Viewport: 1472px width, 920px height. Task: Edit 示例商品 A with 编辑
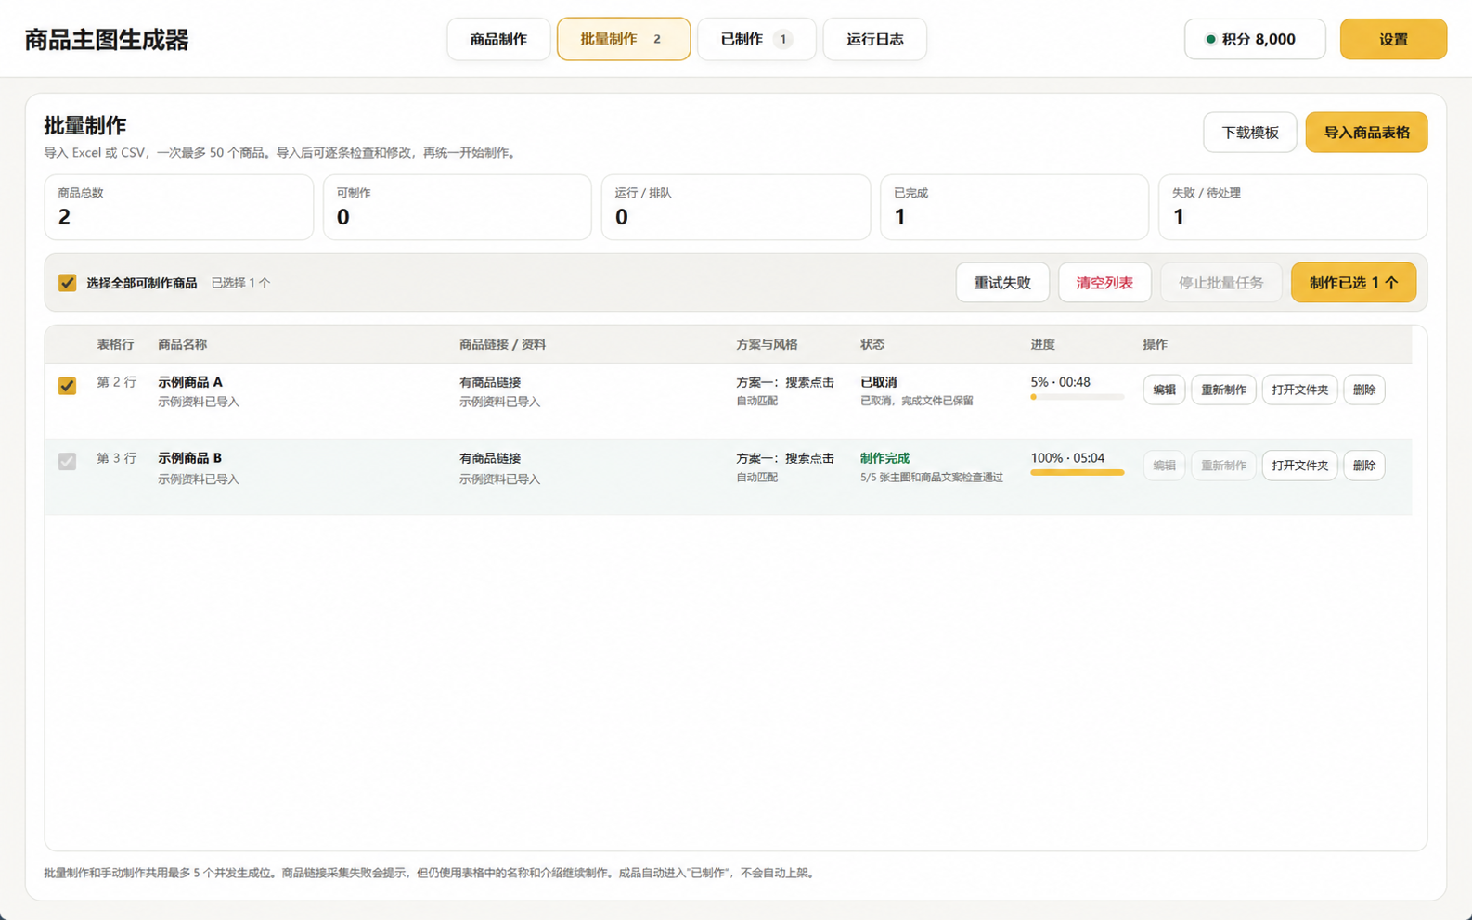[1164, 390]
